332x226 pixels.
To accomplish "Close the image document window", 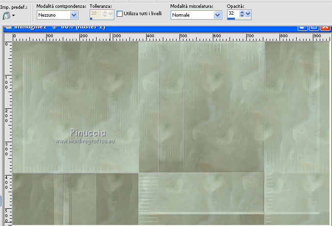I will click(x=325, y=28).
